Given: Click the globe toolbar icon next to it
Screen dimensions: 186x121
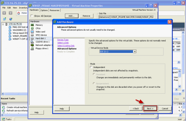Looking at the screenshot, I should point(11,19).
